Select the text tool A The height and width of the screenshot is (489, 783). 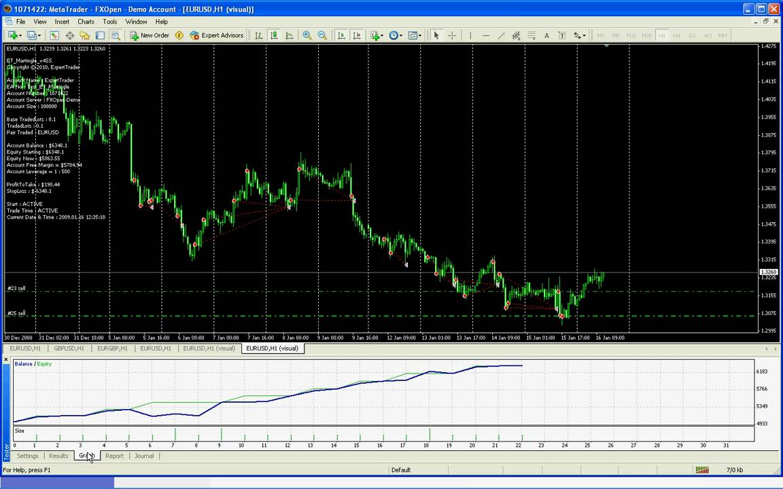coord(546,35)
